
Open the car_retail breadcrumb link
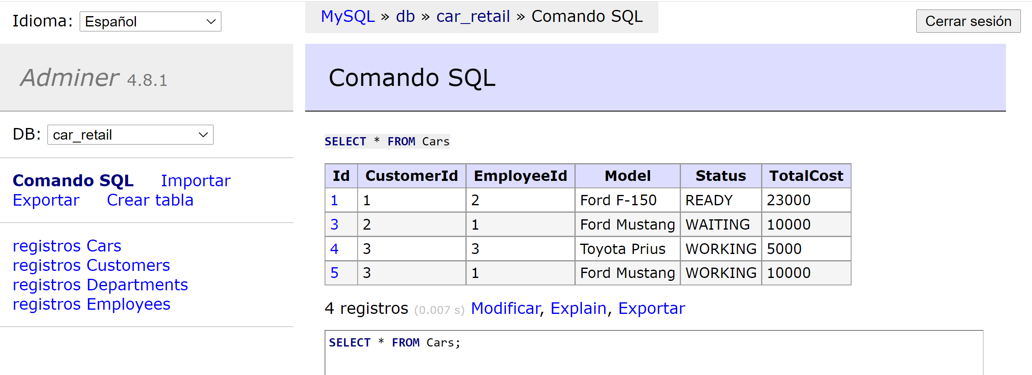coord(473,17)
